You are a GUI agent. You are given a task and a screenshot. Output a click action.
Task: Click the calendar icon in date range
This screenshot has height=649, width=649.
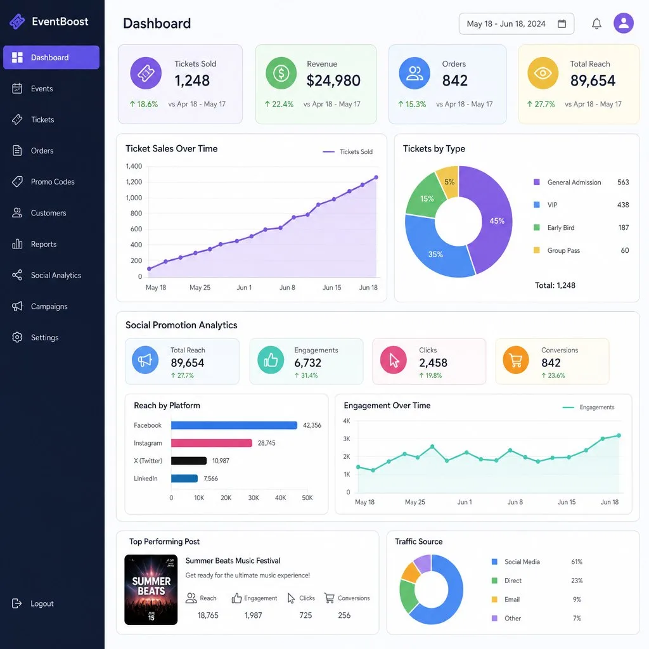(x=562, y=23)
